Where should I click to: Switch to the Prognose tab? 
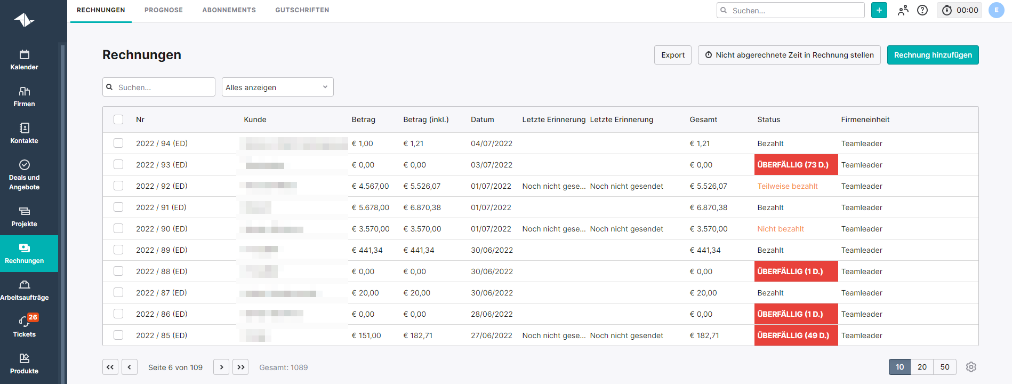tap(164, 10)
